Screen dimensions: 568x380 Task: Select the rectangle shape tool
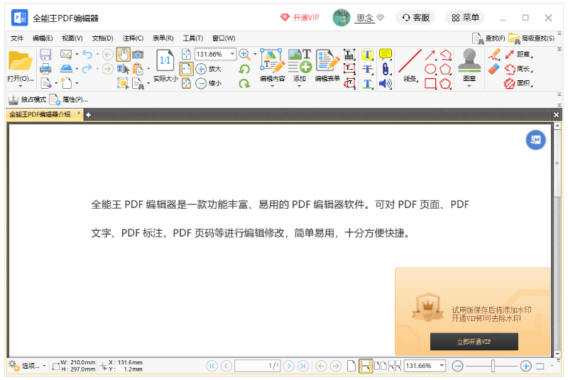tap(430, 83)
